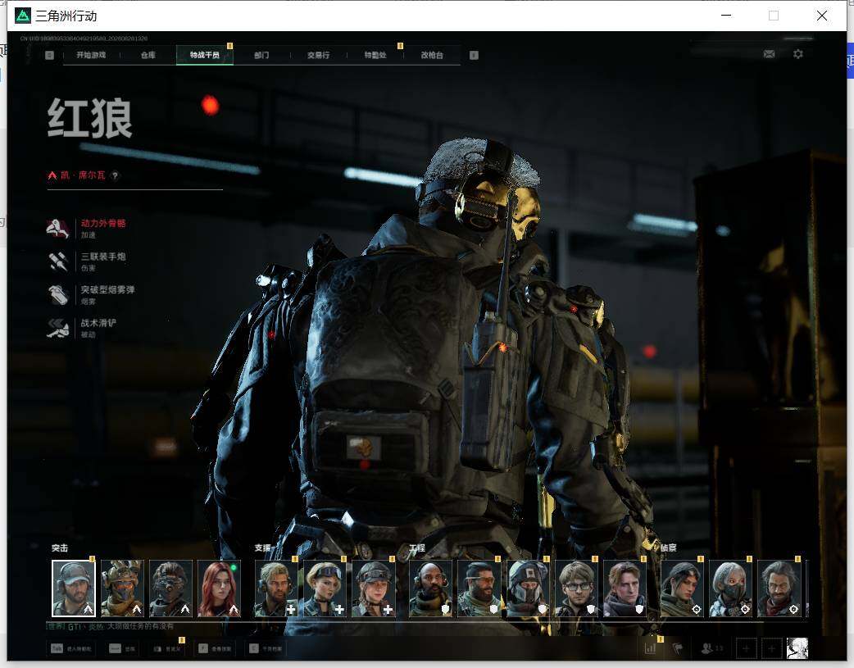Select the 突破型烟雾弹 skill icon
This screenshot has width=854, height=668.
click(x=57, y=295)
